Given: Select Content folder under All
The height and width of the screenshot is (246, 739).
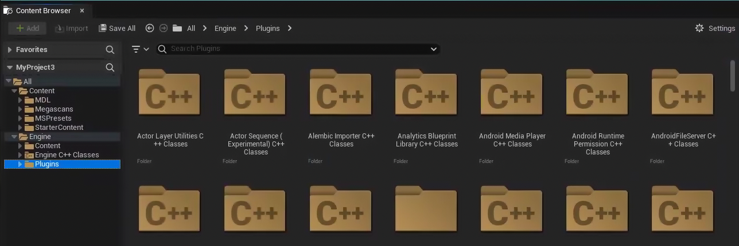Looking at the screenshot, I should [x=42, y=91].
